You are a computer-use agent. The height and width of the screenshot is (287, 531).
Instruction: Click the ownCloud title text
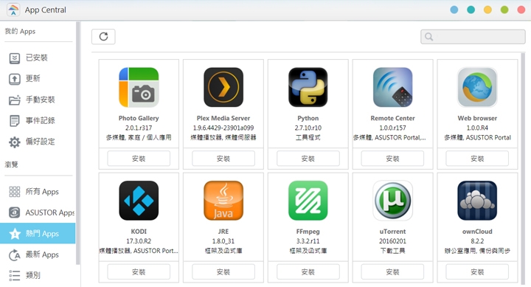tap(477, 232)
